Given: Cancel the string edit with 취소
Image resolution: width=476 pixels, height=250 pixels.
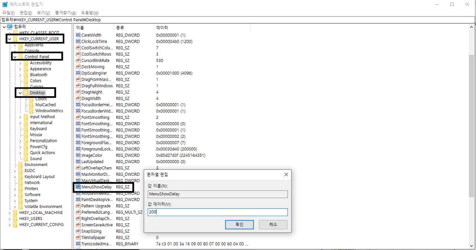Looking at the screenshot, I should (273, 224).
